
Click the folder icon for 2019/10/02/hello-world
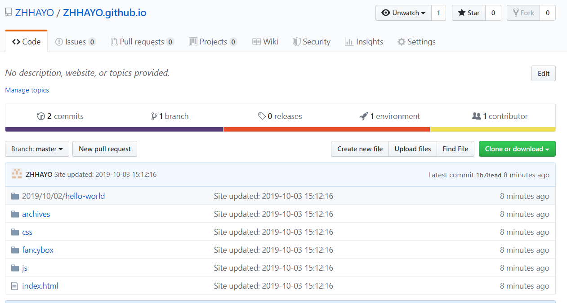(x=15, y=196)
